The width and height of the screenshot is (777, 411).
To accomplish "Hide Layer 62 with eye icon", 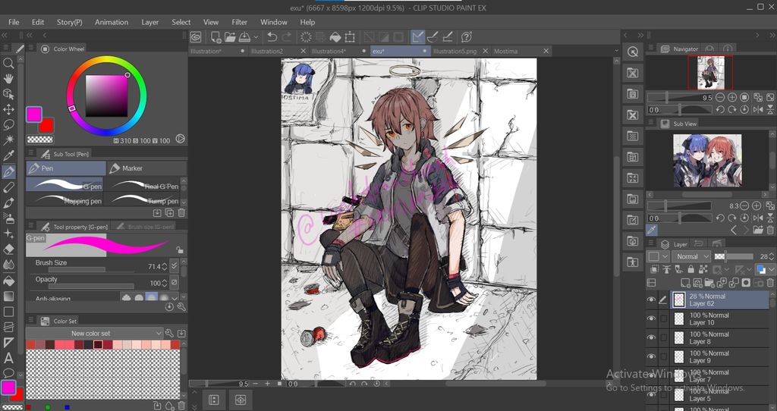I will [651, 300].
